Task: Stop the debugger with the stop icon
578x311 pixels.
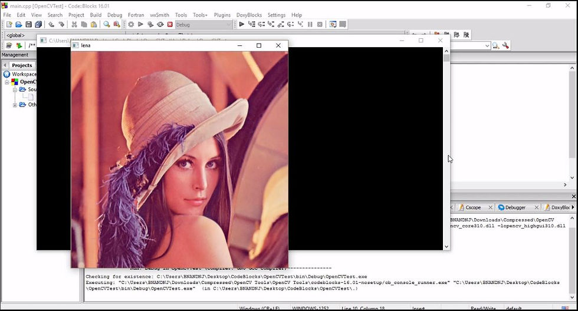Action: [x=320, y=24]
